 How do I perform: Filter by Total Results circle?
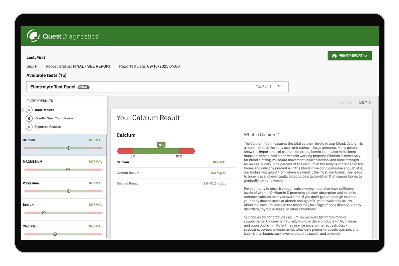coord(29,110)
